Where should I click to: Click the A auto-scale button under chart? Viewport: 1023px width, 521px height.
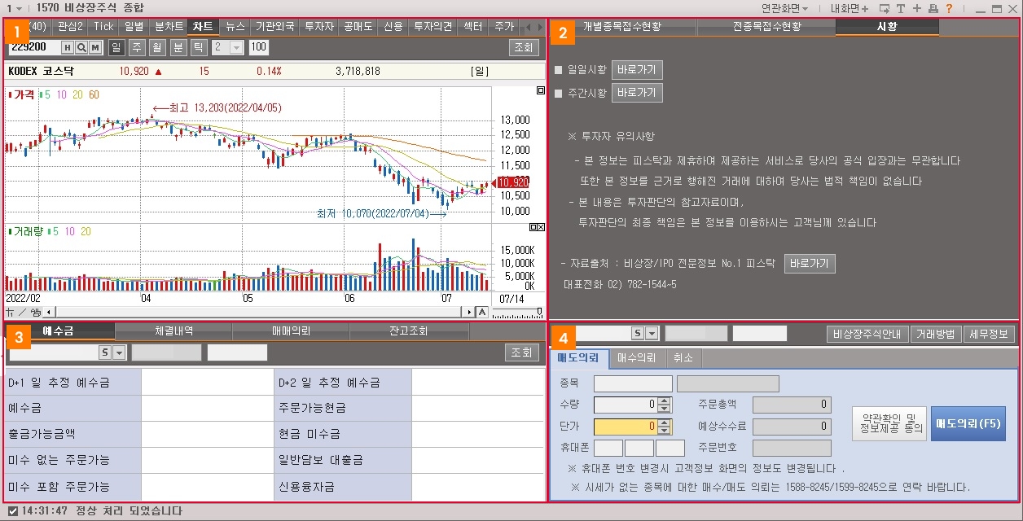(x=481, y=312)
